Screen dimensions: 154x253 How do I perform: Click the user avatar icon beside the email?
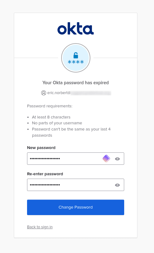(x=44, y=93)
